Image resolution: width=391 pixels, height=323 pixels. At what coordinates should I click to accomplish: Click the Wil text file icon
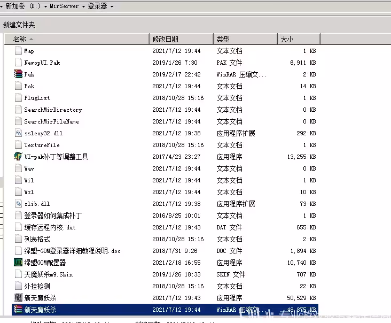18,180
